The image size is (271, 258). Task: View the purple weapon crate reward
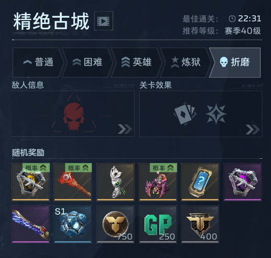[243, 182]
